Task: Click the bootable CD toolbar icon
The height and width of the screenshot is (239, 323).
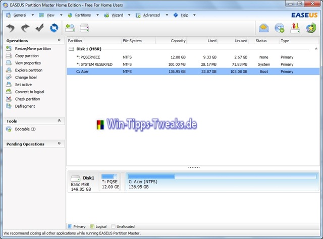Action: 279,28
